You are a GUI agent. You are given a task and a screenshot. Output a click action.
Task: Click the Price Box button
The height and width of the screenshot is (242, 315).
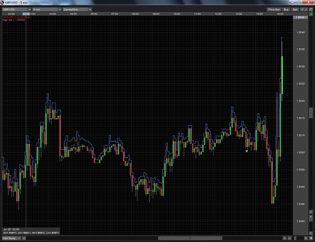pos(274,10)
